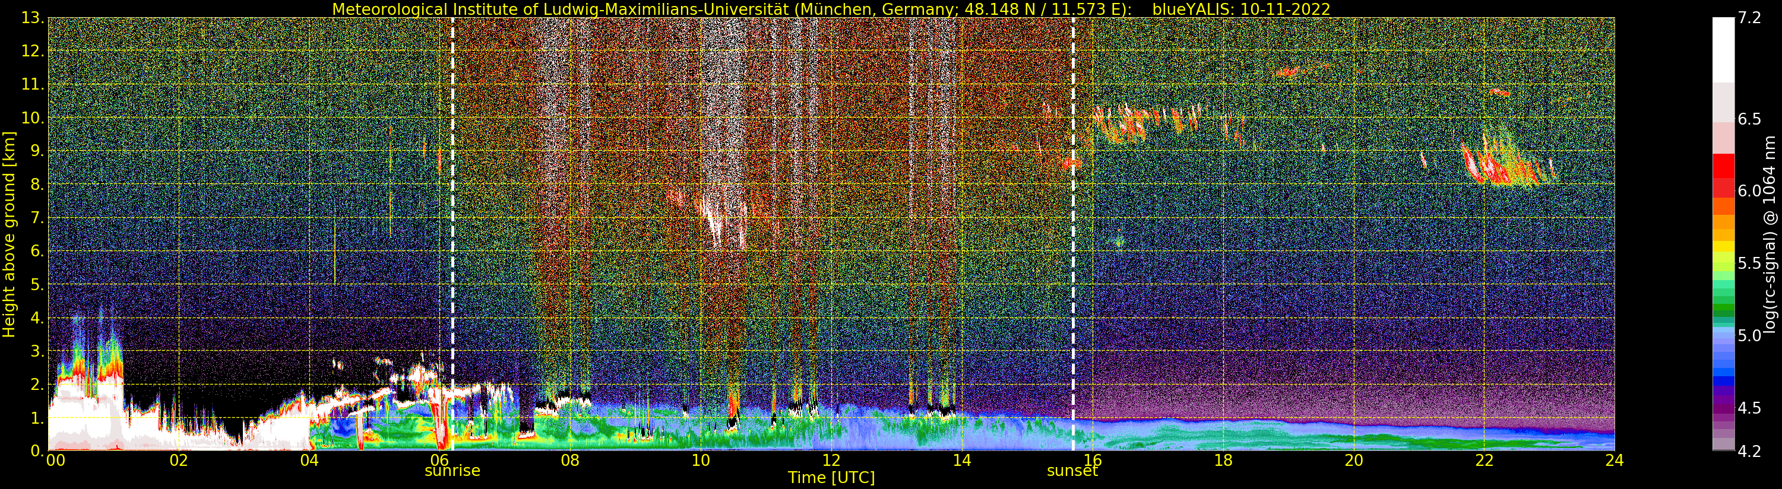Viewport: 1782px width, 489px height.
Task: Click the "0." tick on the height axis
Action: pyautogui.click(x=37, y=450)
